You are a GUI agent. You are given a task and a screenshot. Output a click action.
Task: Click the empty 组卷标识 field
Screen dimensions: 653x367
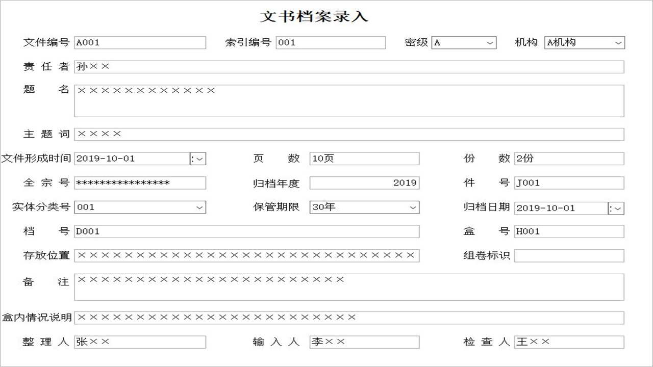click(569, 255)
